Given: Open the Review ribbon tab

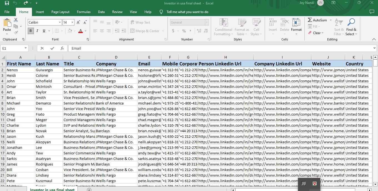Looking at the screenshot, I should click(x=117, y=12).
